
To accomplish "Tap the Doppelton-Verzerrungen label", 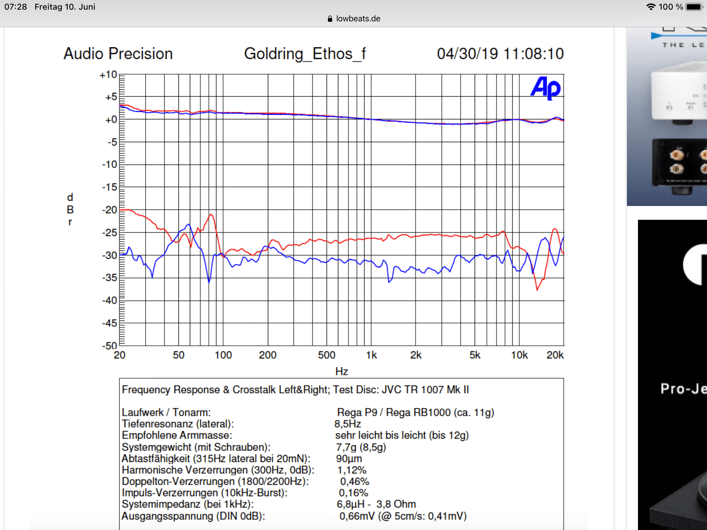I will pyautogui.click(x=215, y=481).
